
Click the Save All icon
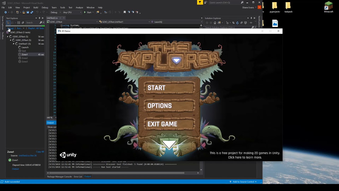(32, 12)
